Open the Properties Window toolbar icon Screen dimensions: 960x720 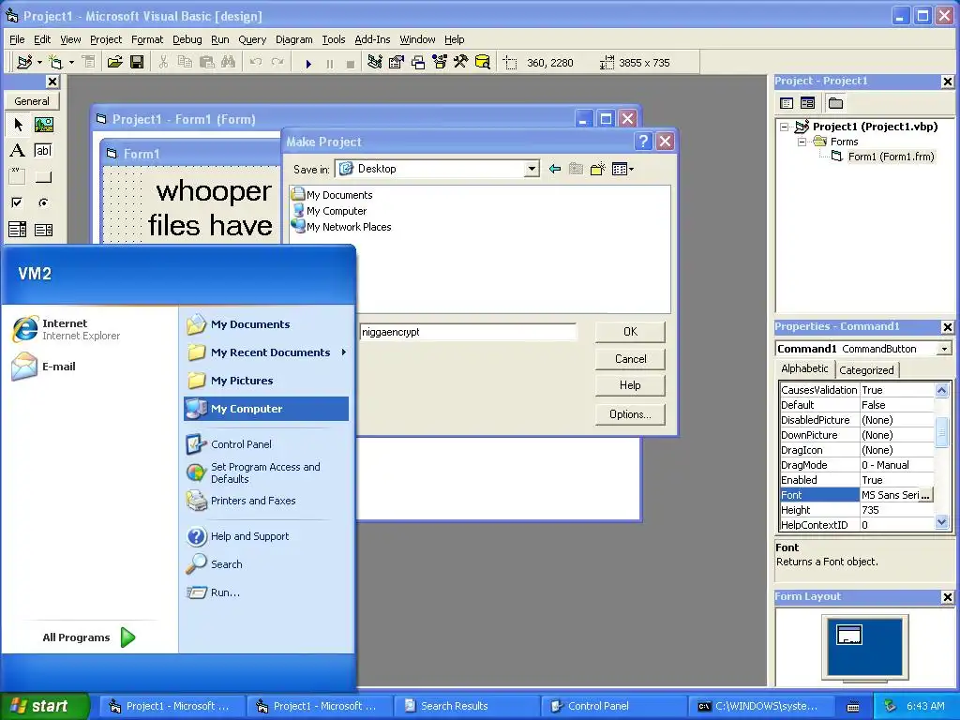coord(397,63)
